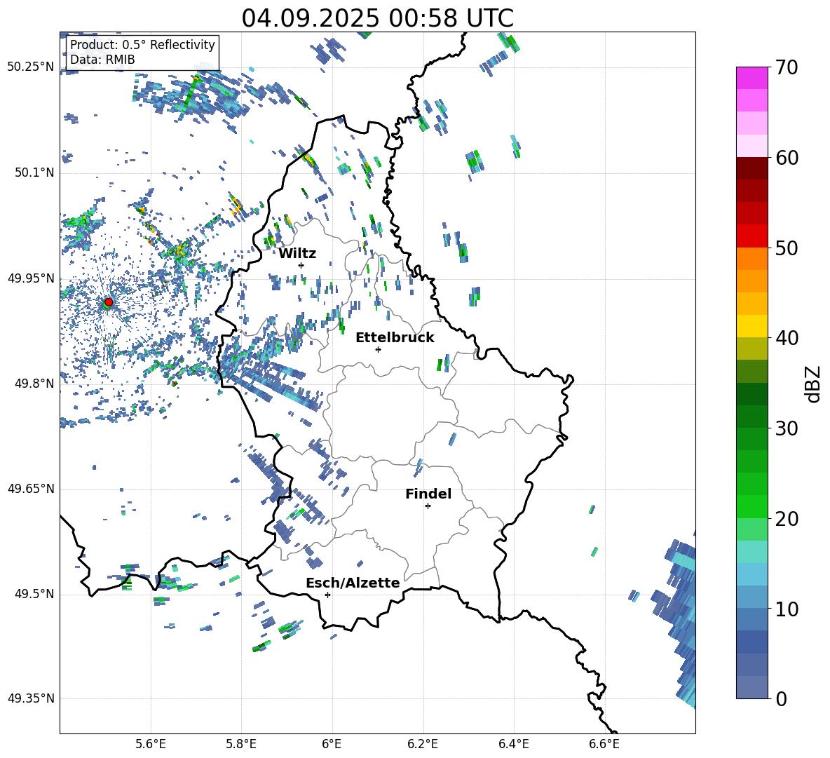Click the 70 tick on the colorbar
830x758 pixels.
point(787,67)
